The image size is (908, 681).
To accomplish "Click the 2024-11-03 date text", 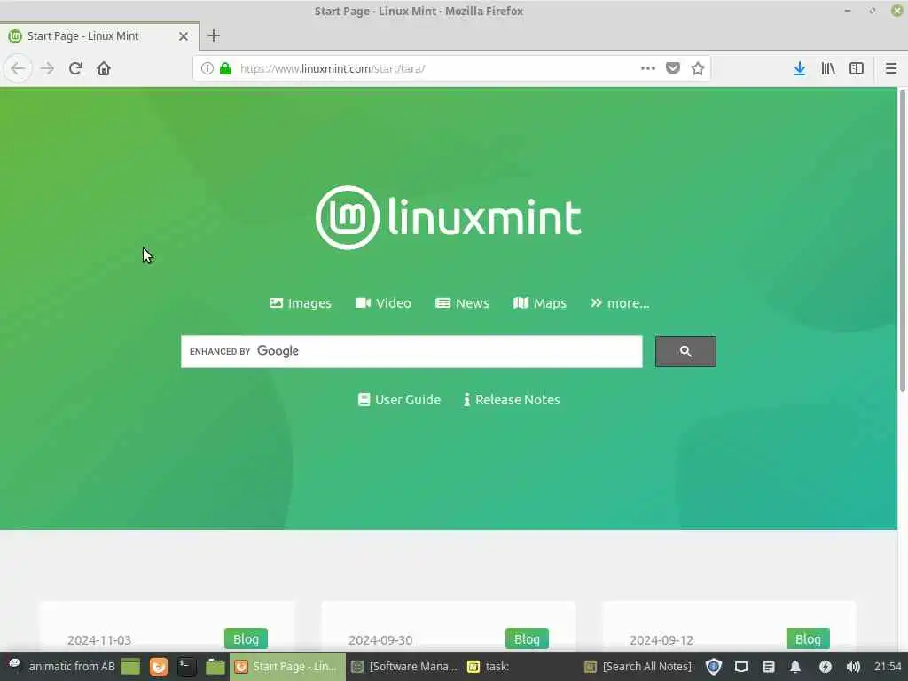I will [99, 640].
